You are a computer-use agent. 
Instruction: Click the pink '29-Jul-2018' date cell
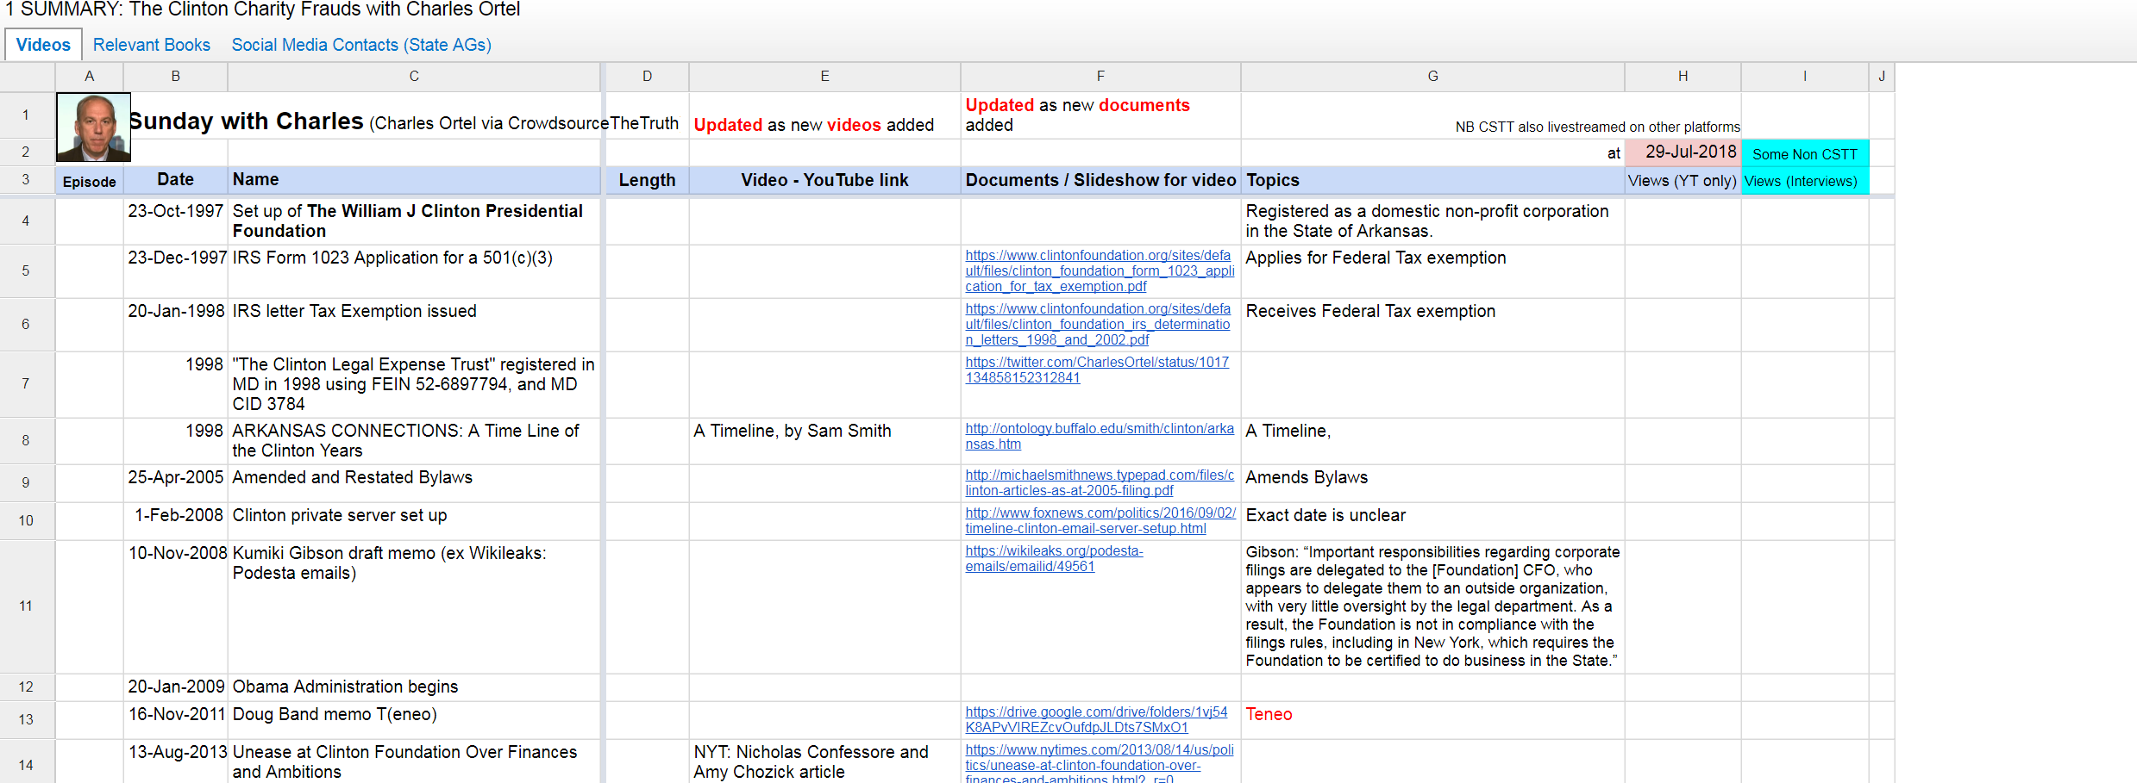point(1683,152)
